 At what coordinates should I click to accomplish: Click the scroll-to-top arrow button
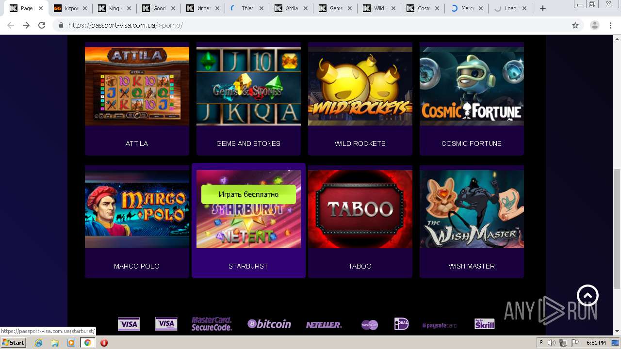tap(588, 296)
